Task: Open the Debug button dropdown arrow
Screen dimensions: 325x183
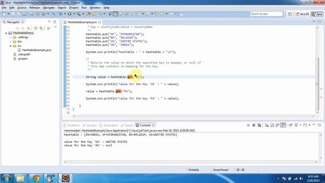Action: 65,14
